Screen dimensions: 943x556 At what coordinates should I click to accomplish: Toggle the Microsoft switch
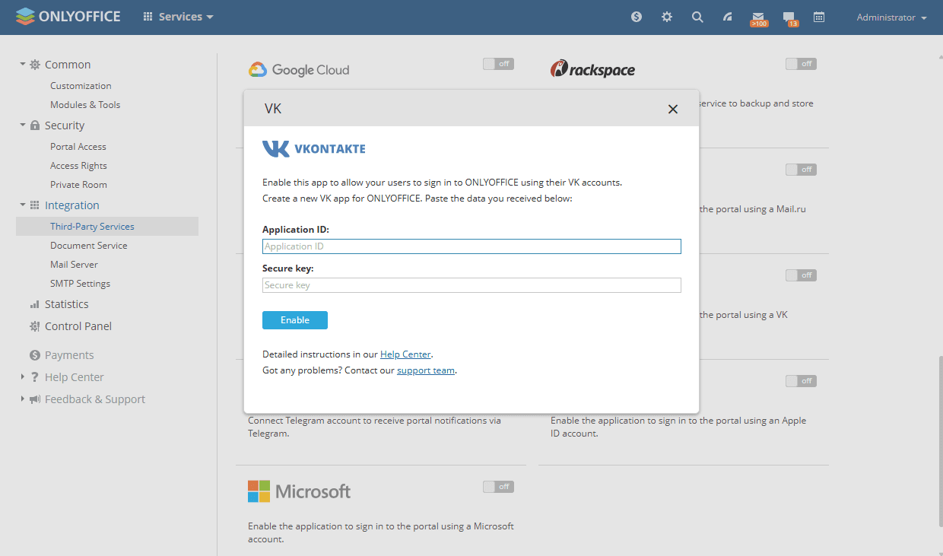pos(498,487)
